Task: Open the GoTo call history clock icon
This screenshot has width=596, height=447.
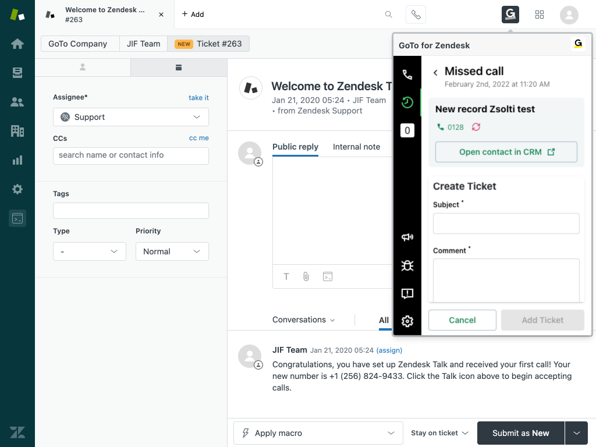Action: 407,103
